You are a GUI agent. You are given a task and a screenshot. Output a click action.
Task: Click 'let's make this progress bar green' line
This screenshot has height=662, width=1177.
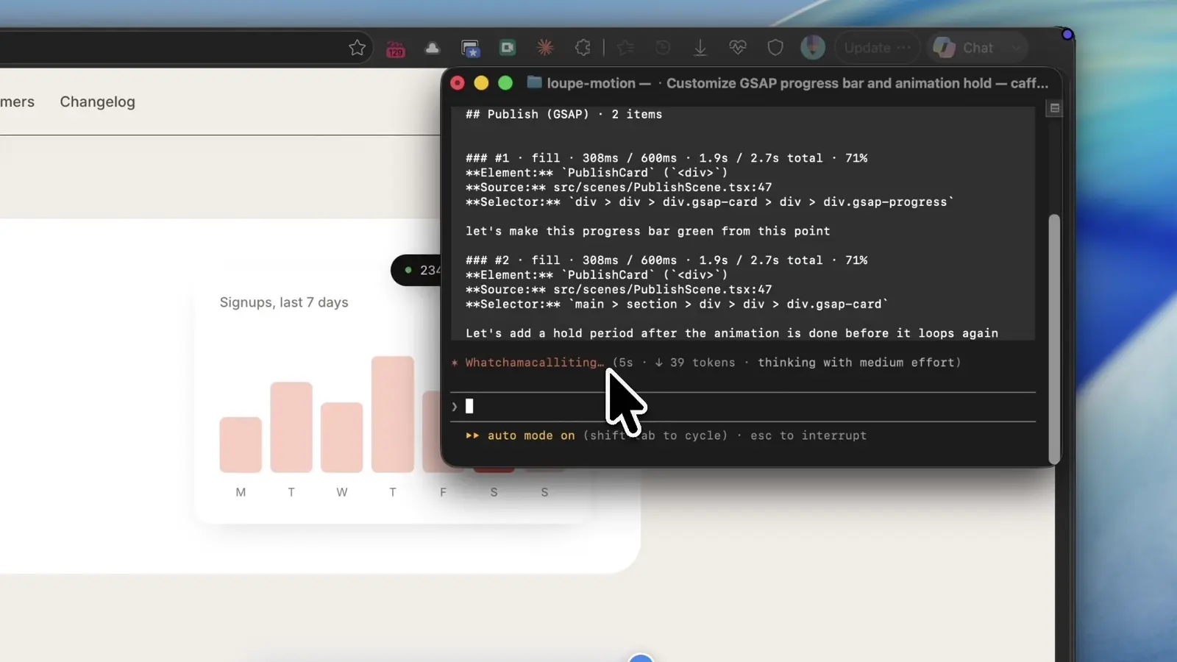(647, 231)
